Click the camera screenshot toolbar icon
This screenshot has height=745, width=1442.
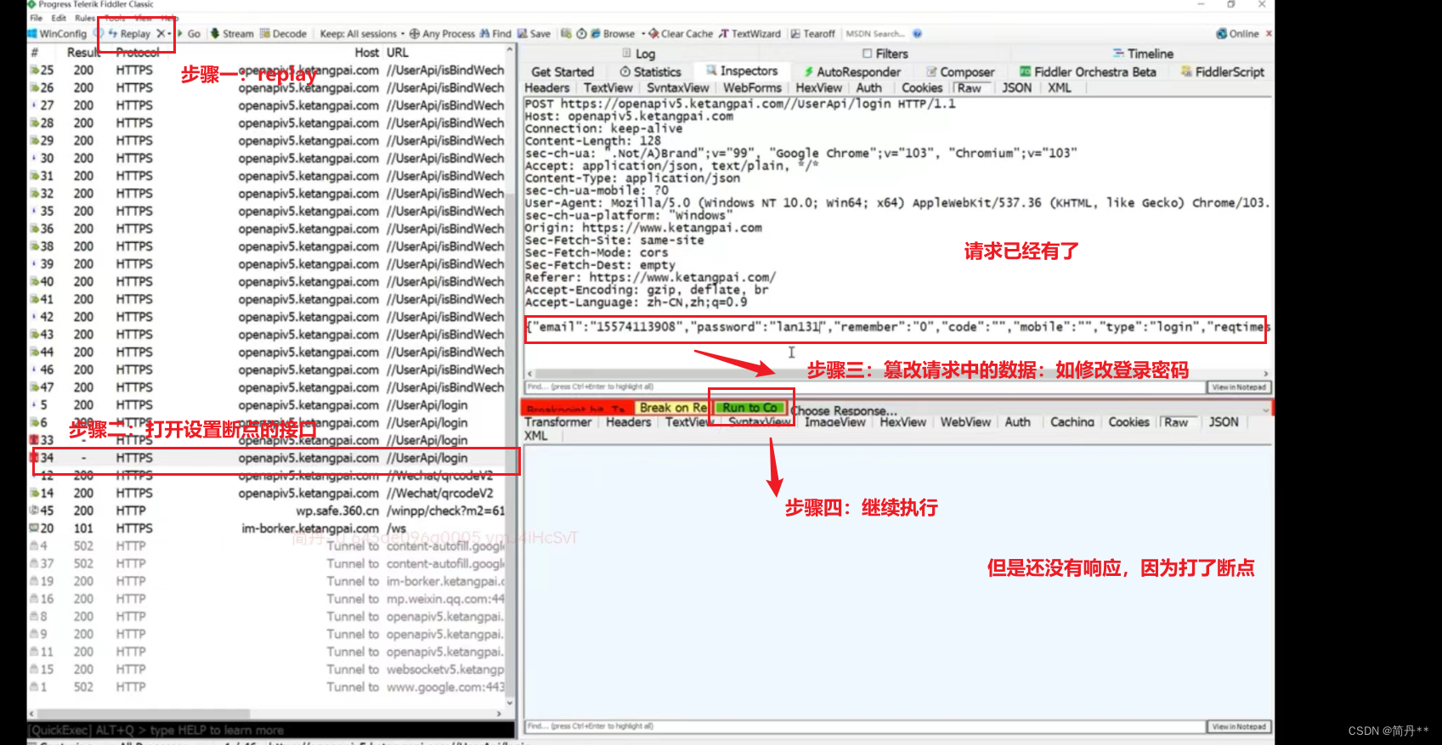tap(566, 34)
